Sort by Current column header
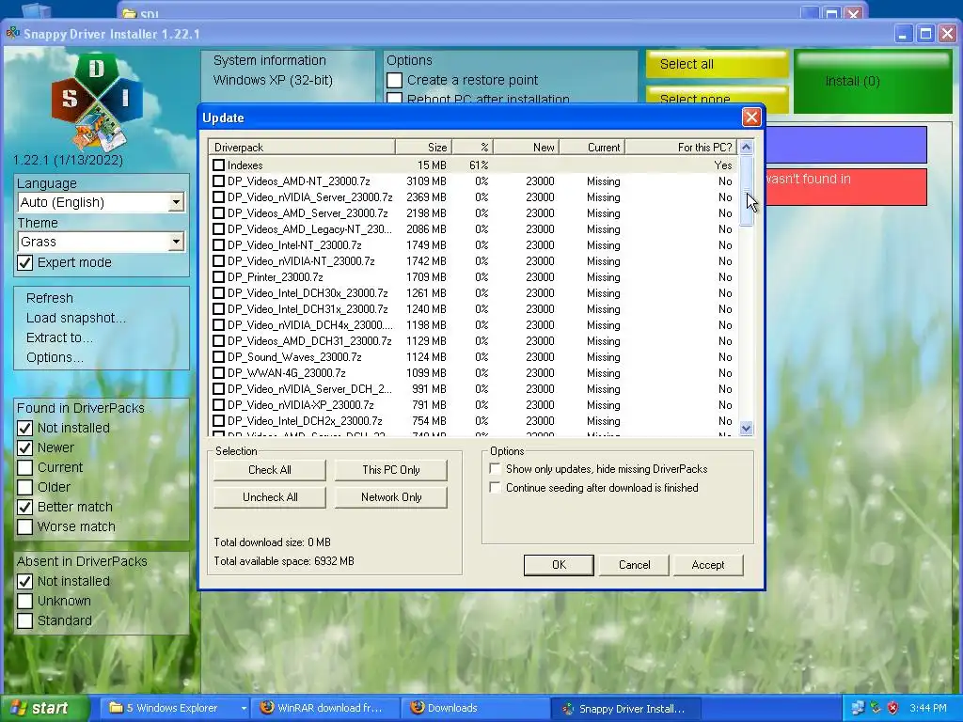The image size is (963, 722). tap(592, 148)
